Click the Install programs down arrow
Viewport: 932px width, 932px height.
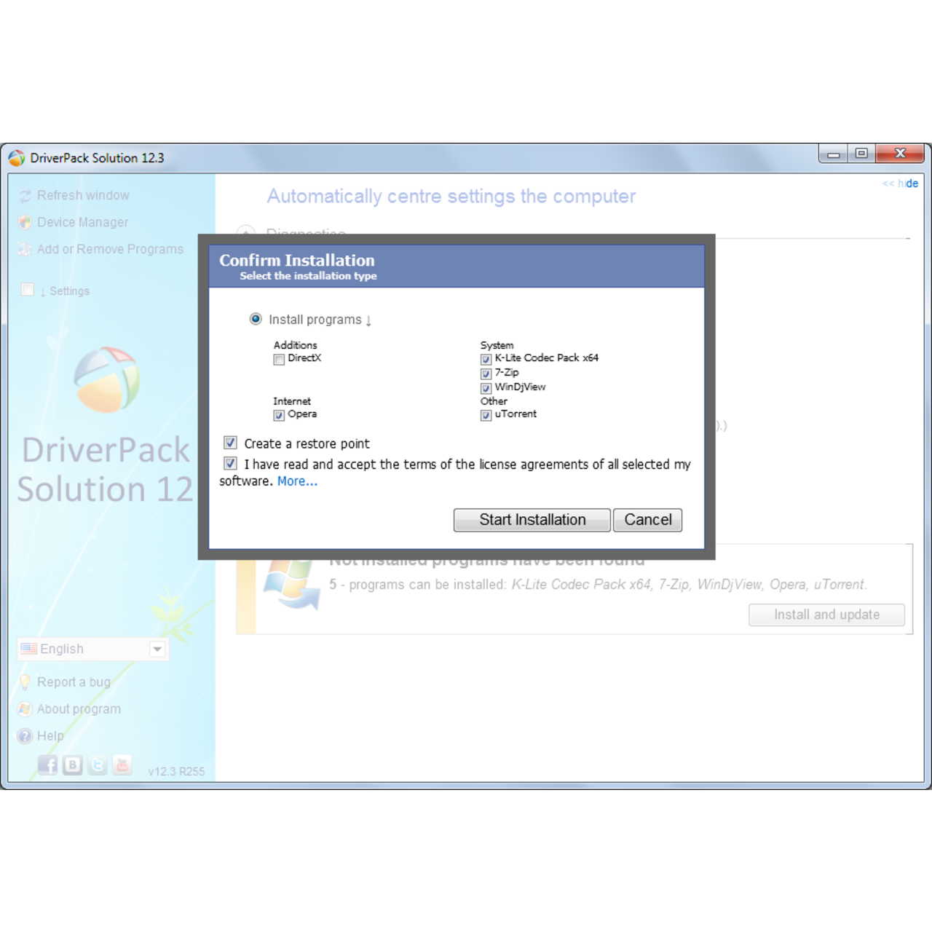[368, 320]
